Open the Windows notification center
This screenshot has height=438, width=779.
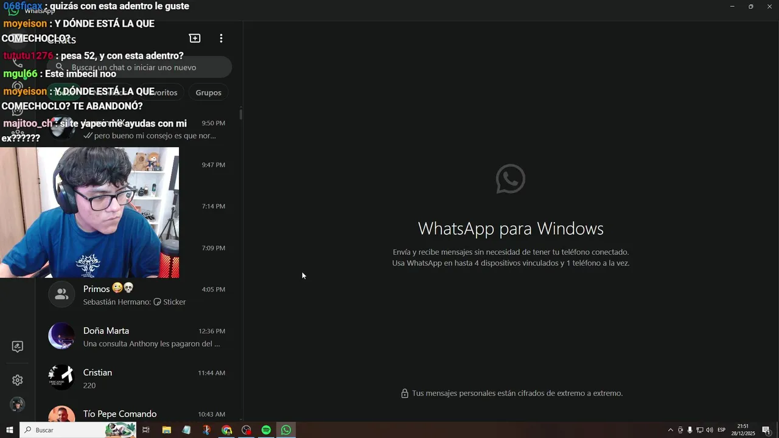click(x=766, y=430)
